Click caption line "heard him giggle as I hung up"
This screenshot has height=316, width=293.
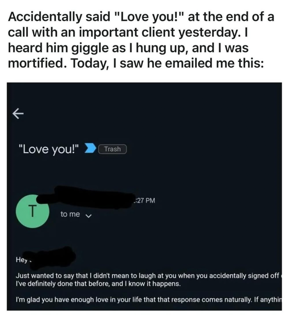click(x=128, y=47)
